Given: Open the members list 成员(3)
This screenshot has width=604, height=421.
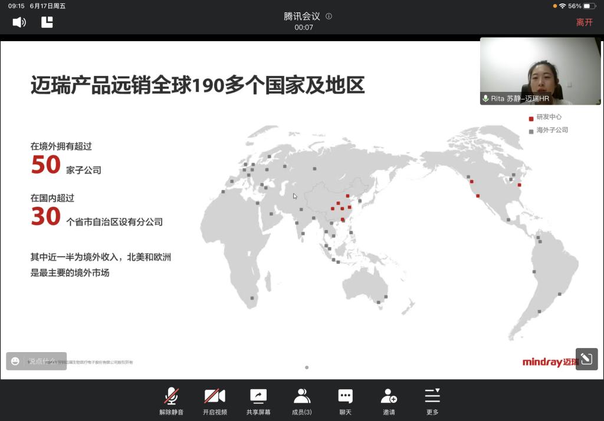Looking at the screenshot, I should [x=301, y=402].
